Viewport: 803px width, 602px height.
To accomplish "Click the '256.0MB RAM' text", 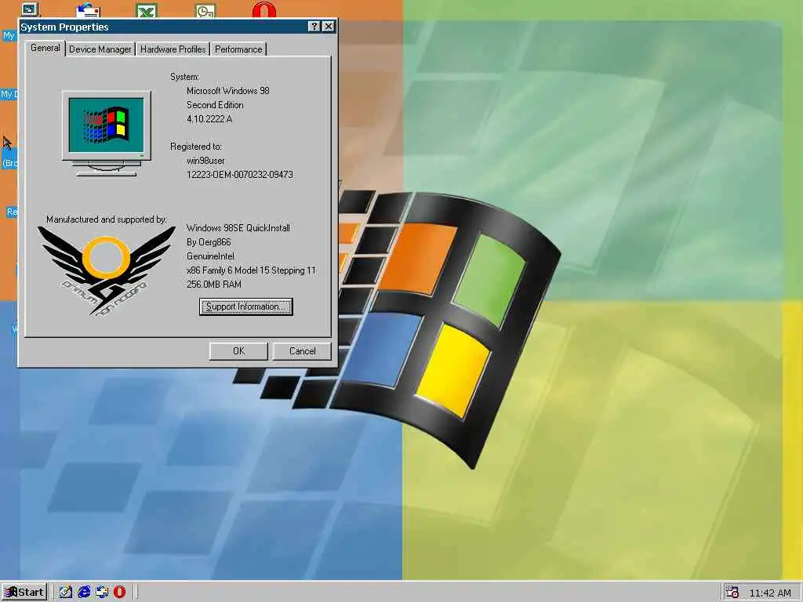I will point(213,284).
